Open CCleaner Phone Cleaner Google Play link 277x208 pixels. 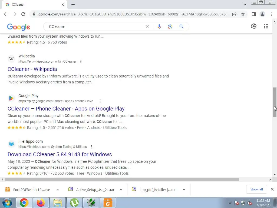tap(66, 109)
